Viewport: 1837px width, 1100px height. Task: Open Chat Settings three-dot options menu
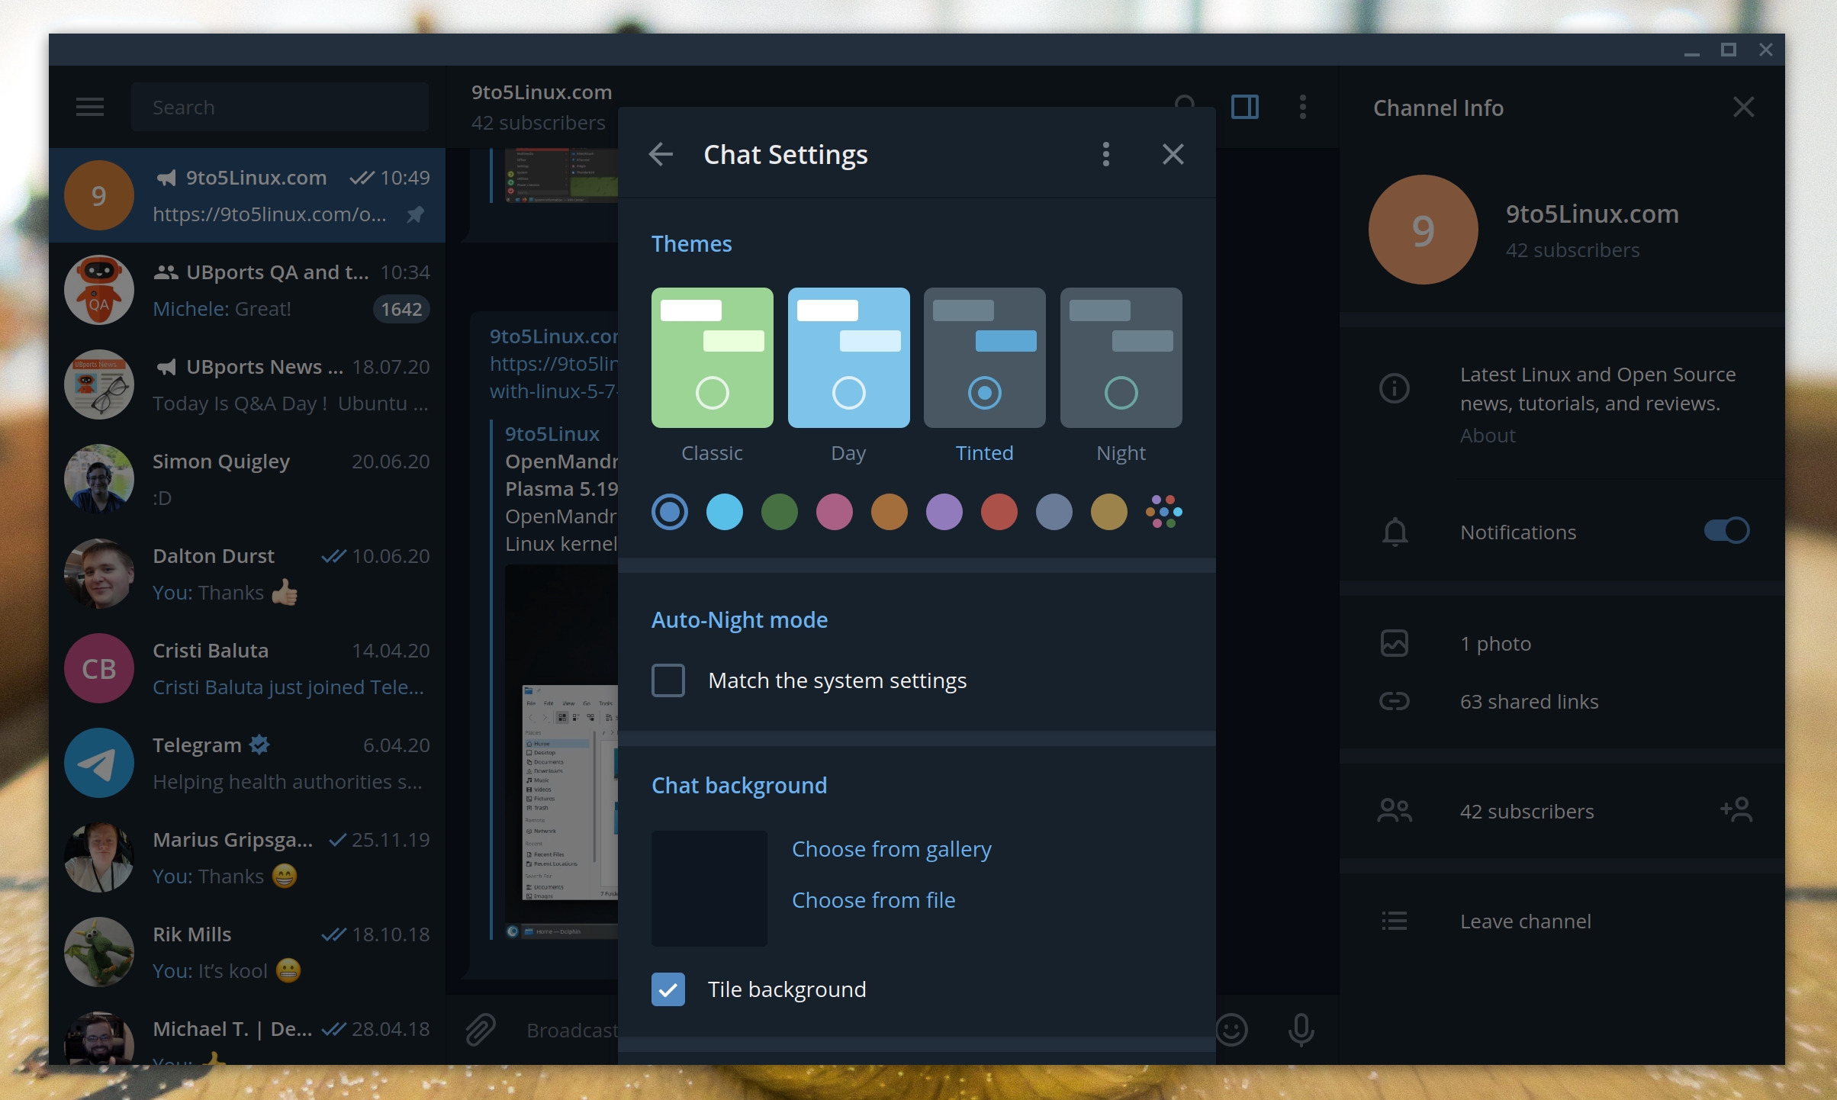pos(1105,155)
